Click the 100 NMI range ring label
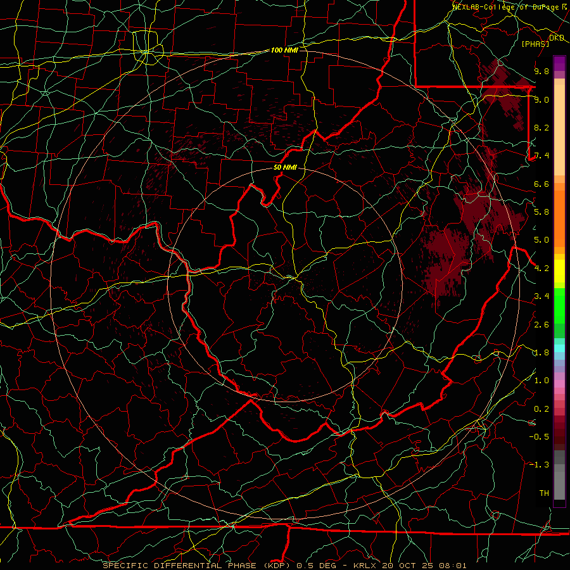Viewport: 570px width, 570px height. click(x=284, y=50)
